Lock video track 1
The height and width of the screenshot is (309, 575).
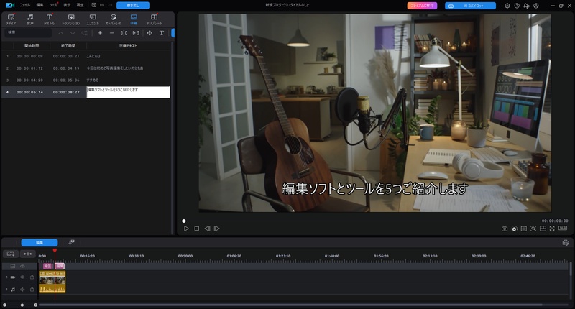[32, 277]
